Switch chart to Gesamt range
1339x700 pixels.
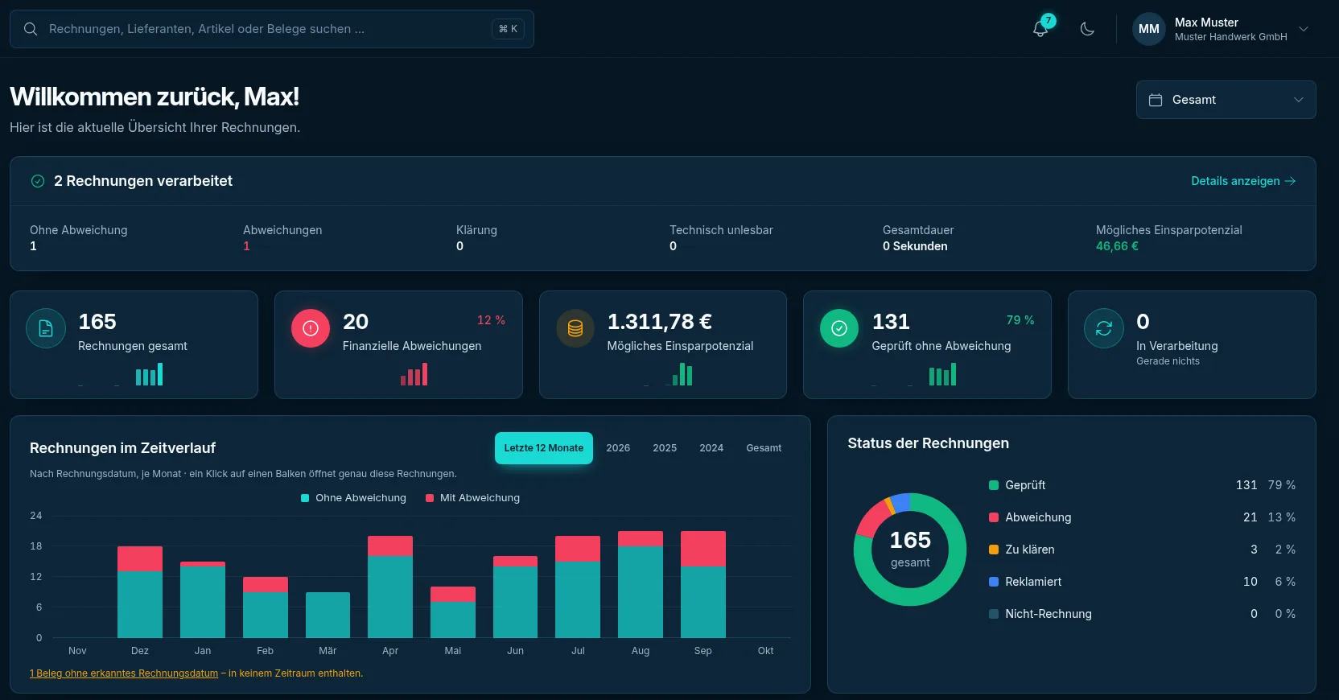coord(764,448)
